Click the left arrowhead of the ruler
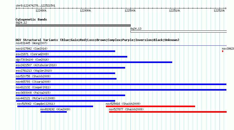The height and width of the screenshot is (130, 234). [16, 8]
